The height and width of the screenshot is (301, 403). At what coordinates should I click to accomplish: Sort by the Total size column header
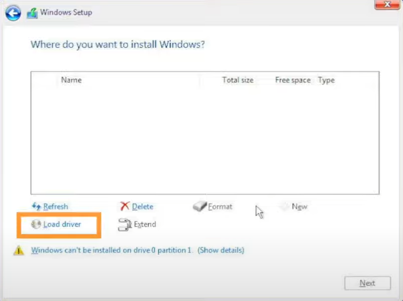pos(238,80)
